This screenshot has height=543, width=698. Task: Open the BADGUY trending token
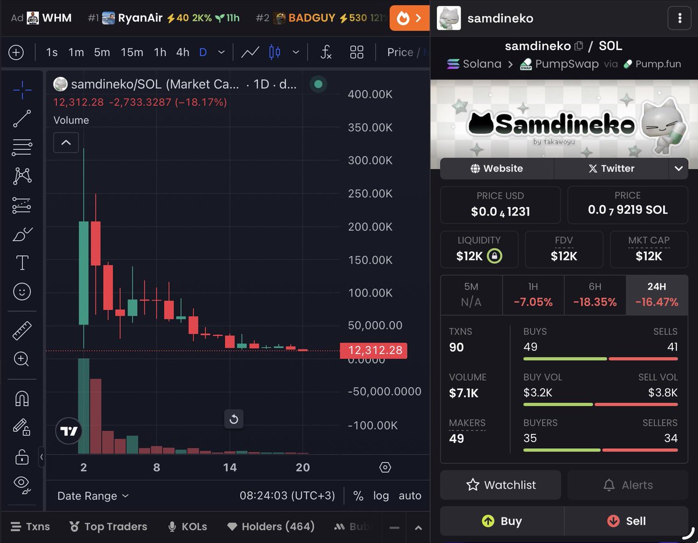coord(322,18)
